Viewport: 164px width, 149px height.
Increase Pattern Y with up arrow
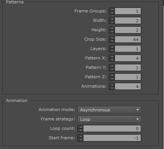[x=112, y=66]
